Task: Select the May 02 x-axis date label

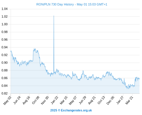Action: click(x=7, y=100)
